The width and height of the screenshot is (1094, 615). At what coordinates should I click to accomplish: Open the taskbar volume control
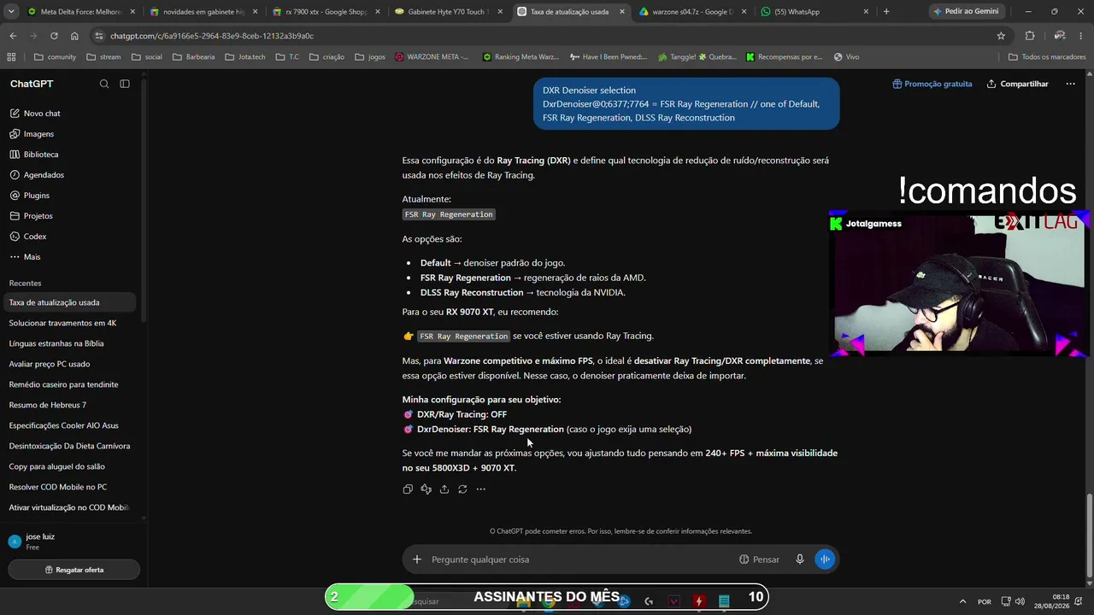click(x=1020, y=601)
